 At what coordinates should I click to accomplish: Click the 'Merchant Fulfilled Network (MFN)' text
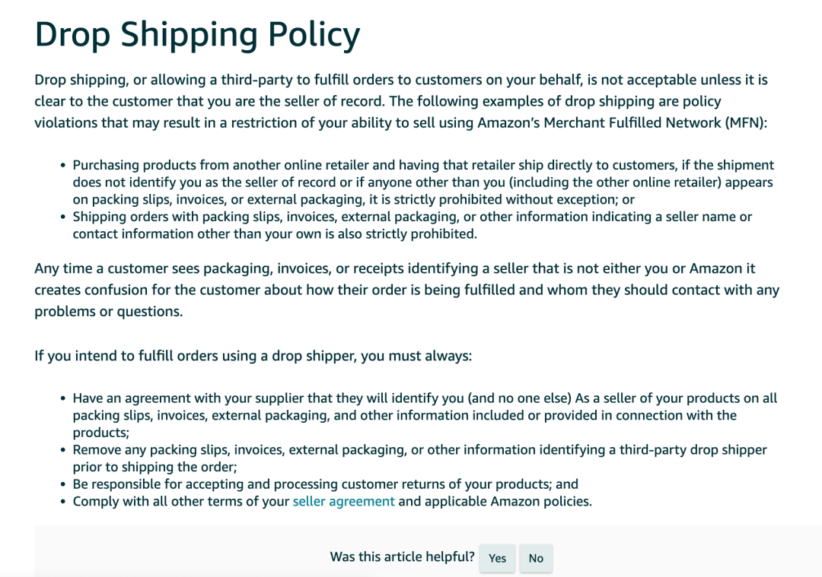pos(654,122)
